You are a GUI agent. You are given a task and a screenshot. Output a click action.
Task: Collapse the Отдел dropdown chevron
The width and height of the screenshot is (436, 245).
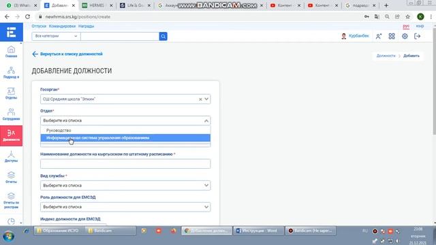point(206,120)
